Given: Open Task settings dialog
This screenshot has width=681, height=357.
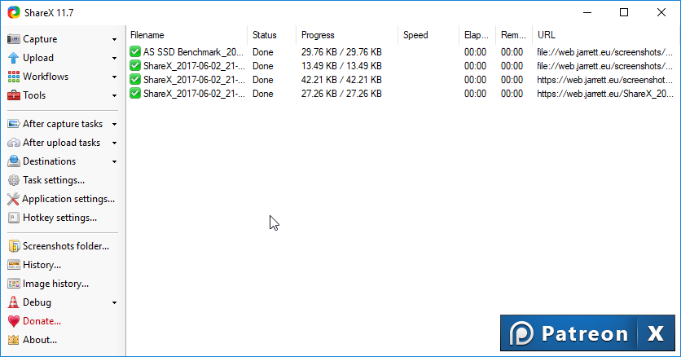Looking at the screenshot, I should tap(54, 180).
